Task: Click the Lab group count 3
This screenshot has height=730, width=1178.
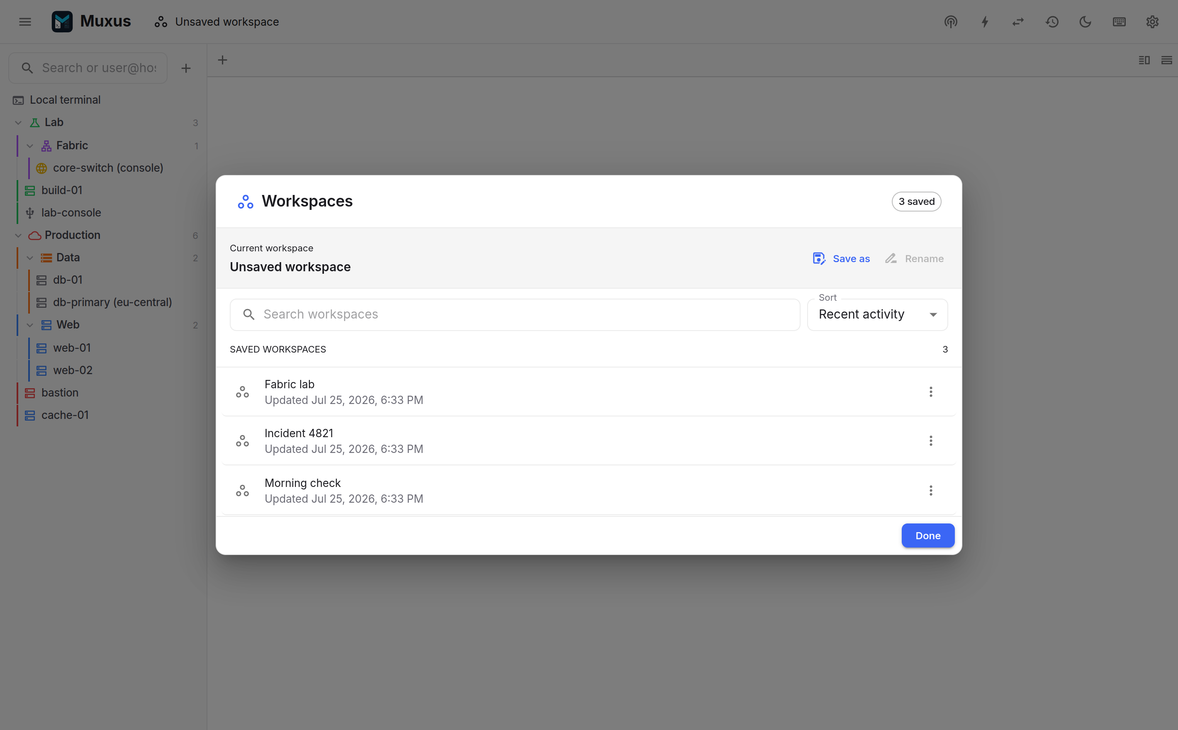Action: coord(195,123)
